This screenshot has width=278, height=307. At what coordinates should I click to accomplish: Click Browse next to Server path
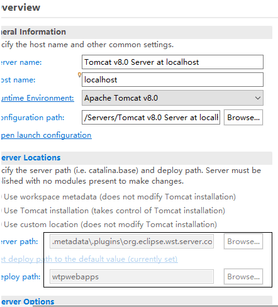[243, 242]
